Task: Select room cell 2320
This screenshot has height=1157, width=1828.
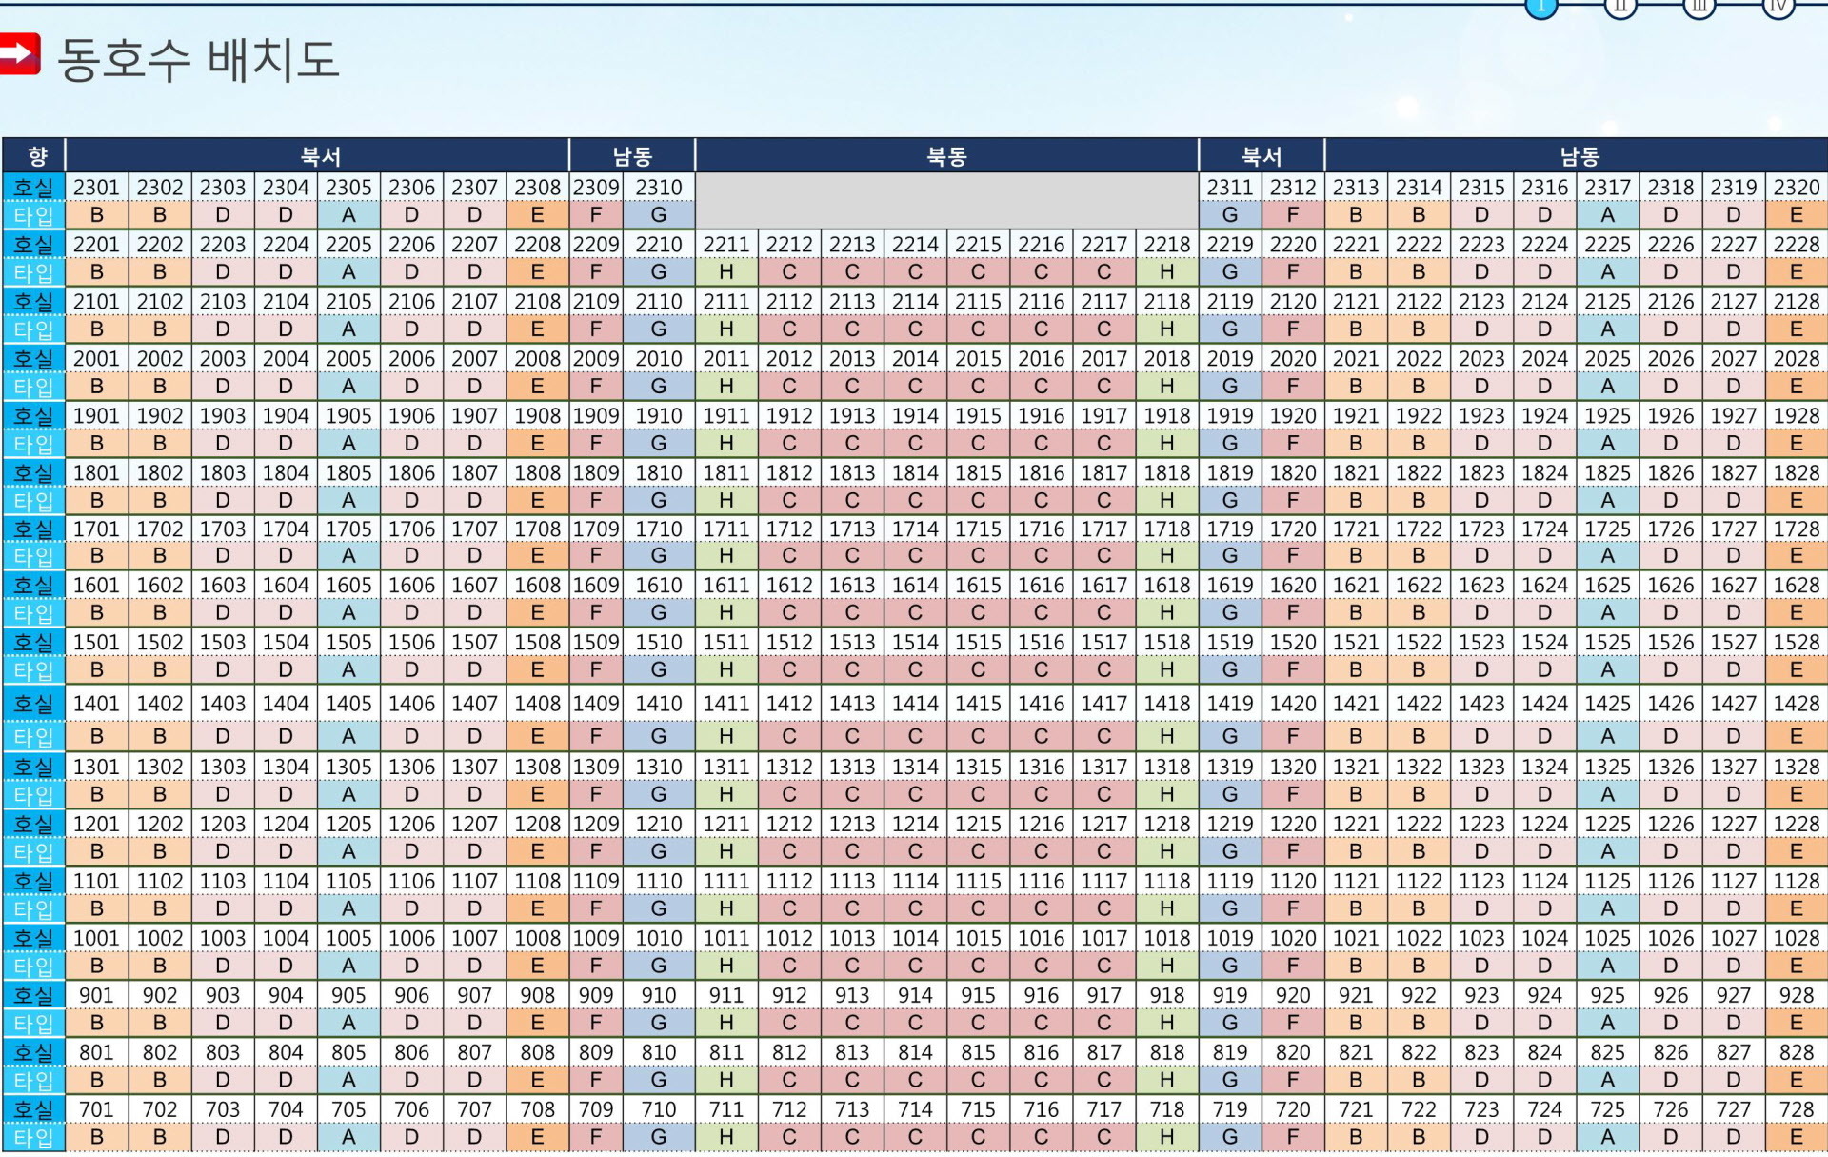Action: tap(1797, 188)
